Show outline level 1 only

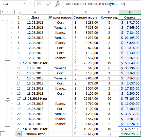[x=3, y=12]
